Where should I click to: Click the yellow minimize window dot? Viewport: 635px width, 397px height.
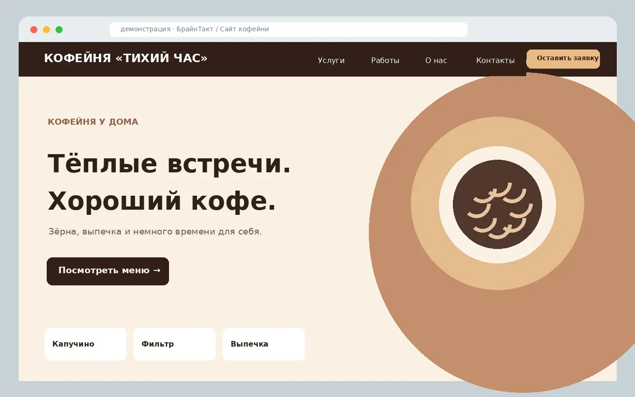47,29
